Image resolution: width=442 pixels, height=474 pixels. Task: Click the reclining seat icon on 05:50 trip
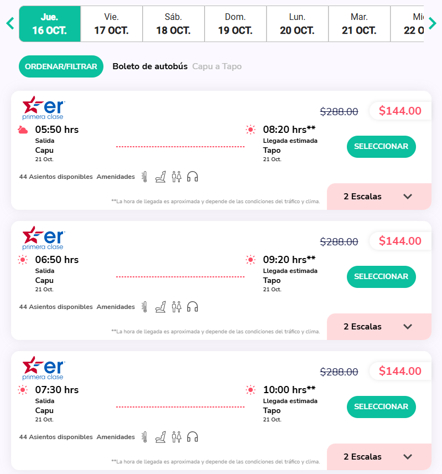click(x=160, y=177)
